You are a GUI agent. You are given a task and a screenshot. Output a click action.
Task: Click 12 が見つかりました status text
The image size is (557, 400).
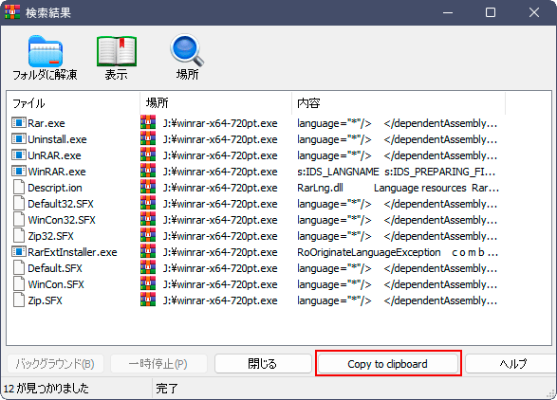click(x=46, y=389)
